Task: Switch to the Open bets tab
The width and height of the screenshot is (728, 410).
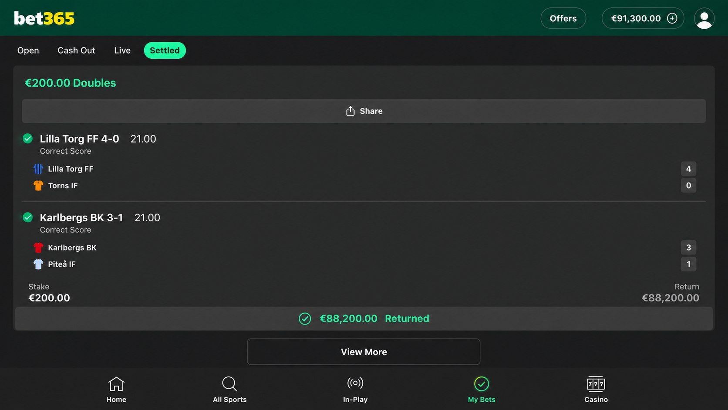Action: point(28,51)
